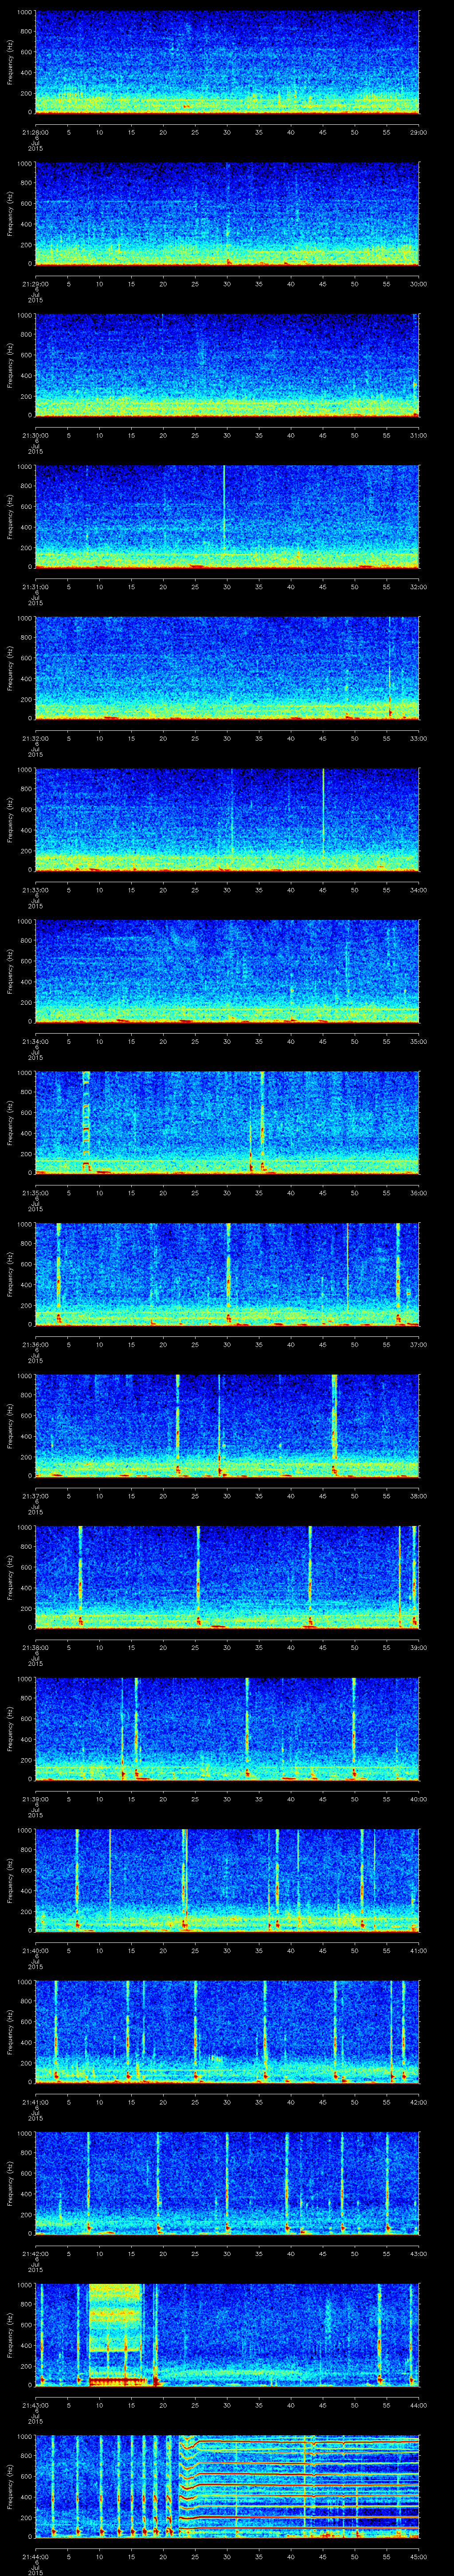Click the 21:28:00 start time label
The image size is (454, 2576).
tap(35, 132)
